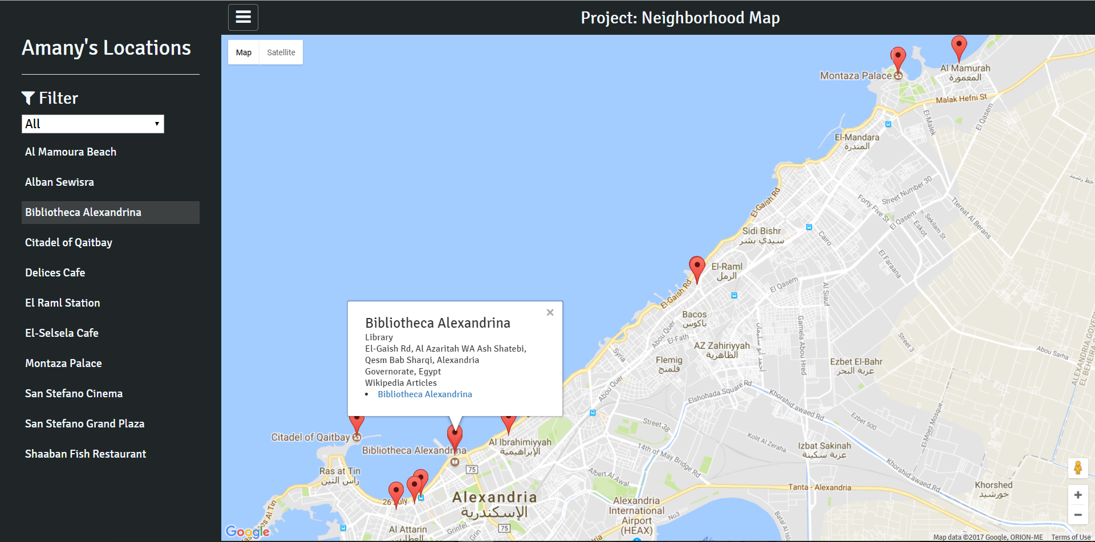Click the leftmost marker near 26 July road
This screenshot has height=542, width=1095.
pos(396,495)
